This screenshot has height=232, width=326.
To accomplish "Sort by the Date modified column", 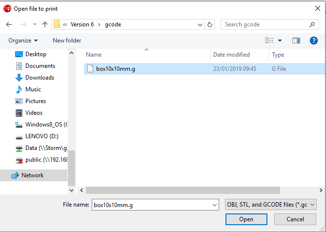I will pyautogui.click(x=231, y=55).
